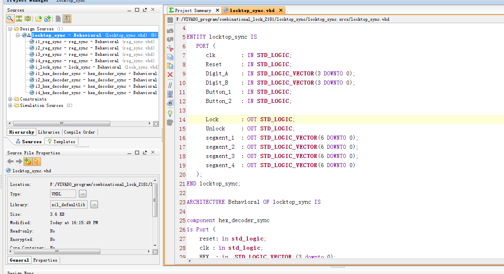The height and width of the screenshot is (274, 504).
Task: Expand the Simulation Sources folder
Action: [10, 105]
